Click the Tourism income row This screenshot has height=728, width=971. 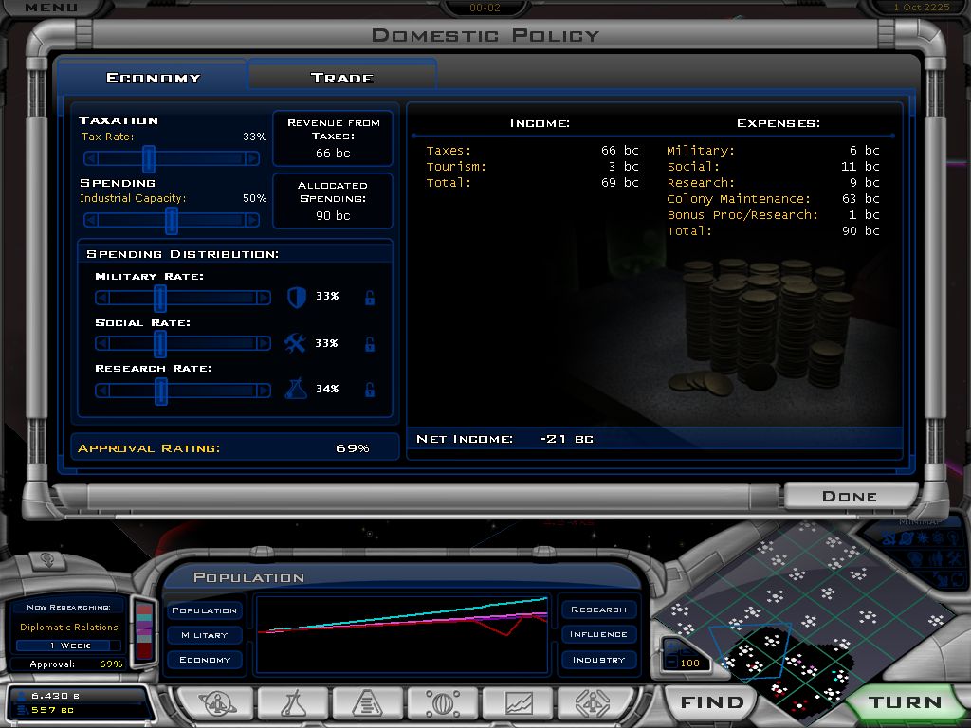tap(532, 167)
